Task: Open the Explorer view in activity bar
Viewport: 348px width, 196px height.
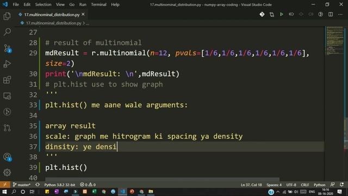Action: (7, 16)
